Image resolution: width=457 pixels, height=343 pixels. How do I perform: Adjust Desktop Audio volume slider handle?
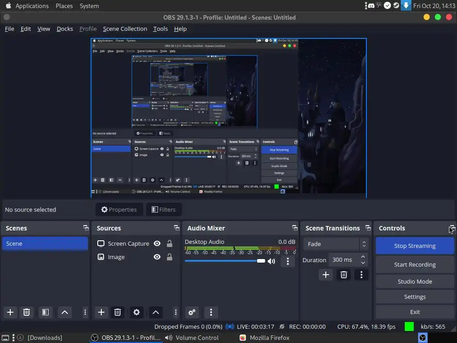[x=261, y=261]
